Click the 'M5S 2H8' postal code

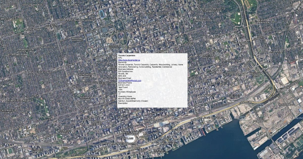122,76
